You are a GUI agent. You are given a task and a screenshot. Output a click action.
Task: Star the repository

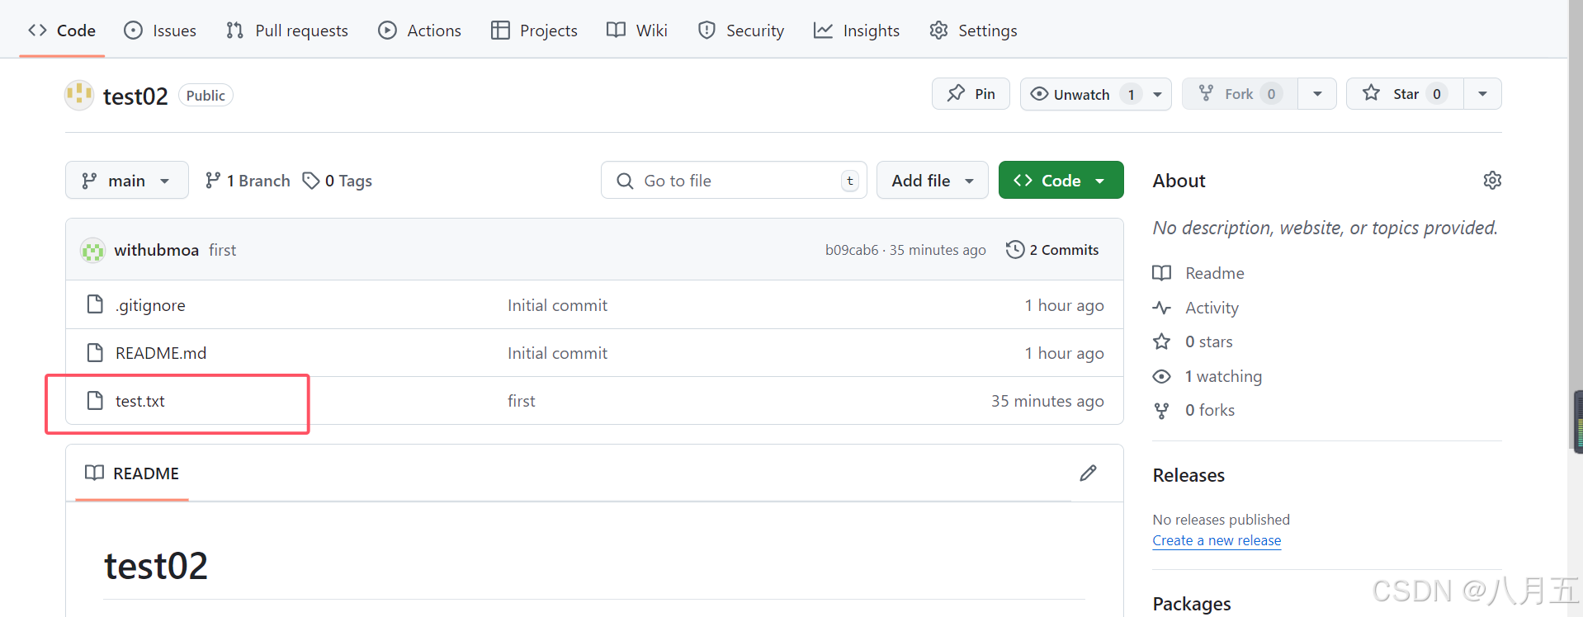(x=1405, y=94)
